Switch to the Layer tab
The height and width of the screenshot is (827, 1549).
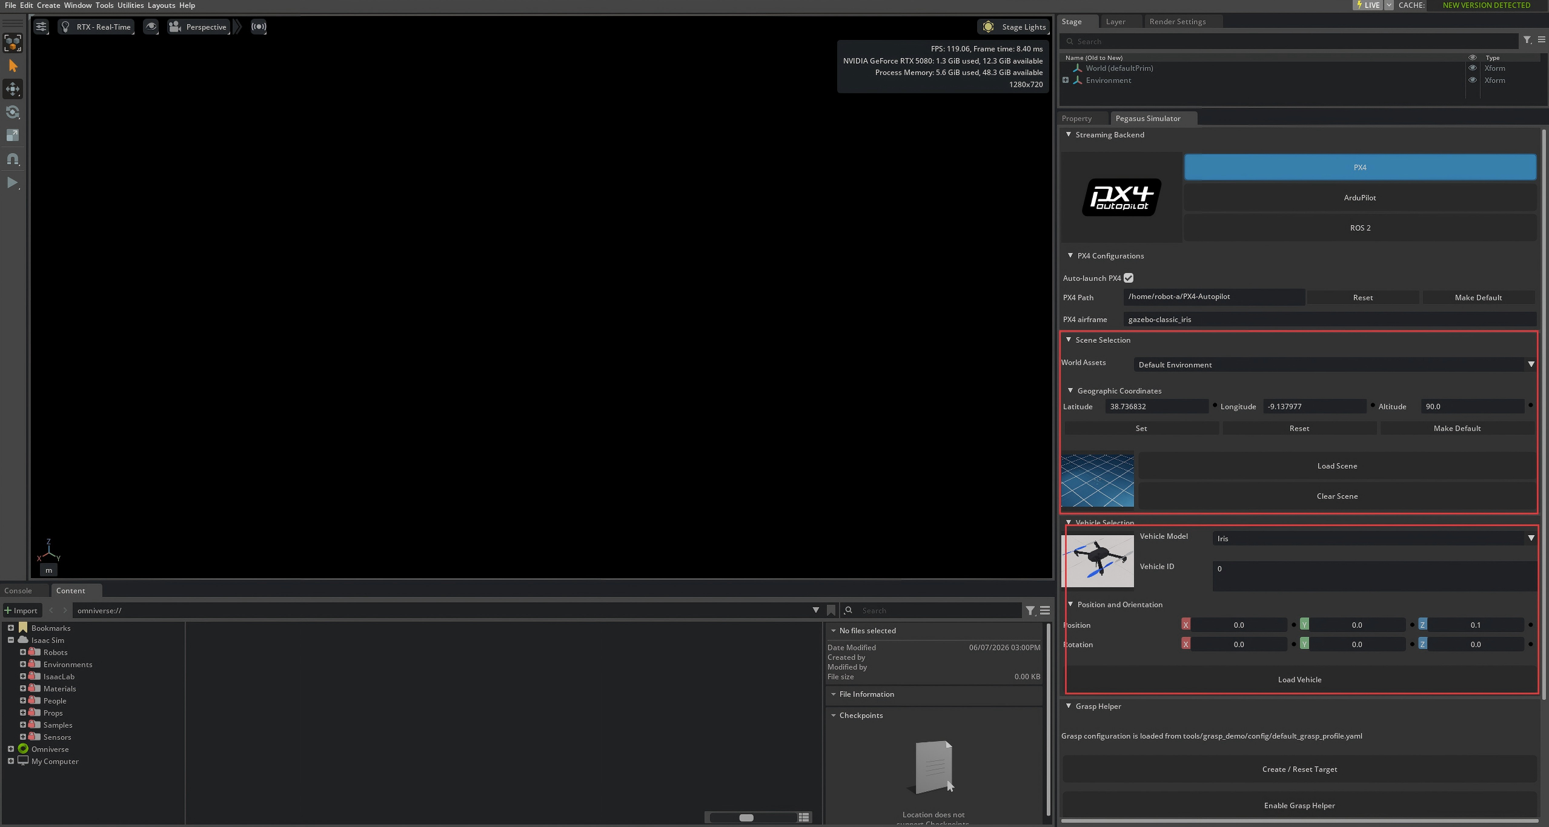click(x=1115, y=22)
